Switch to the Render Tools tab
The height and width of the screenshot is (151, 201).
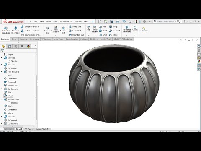106,39
